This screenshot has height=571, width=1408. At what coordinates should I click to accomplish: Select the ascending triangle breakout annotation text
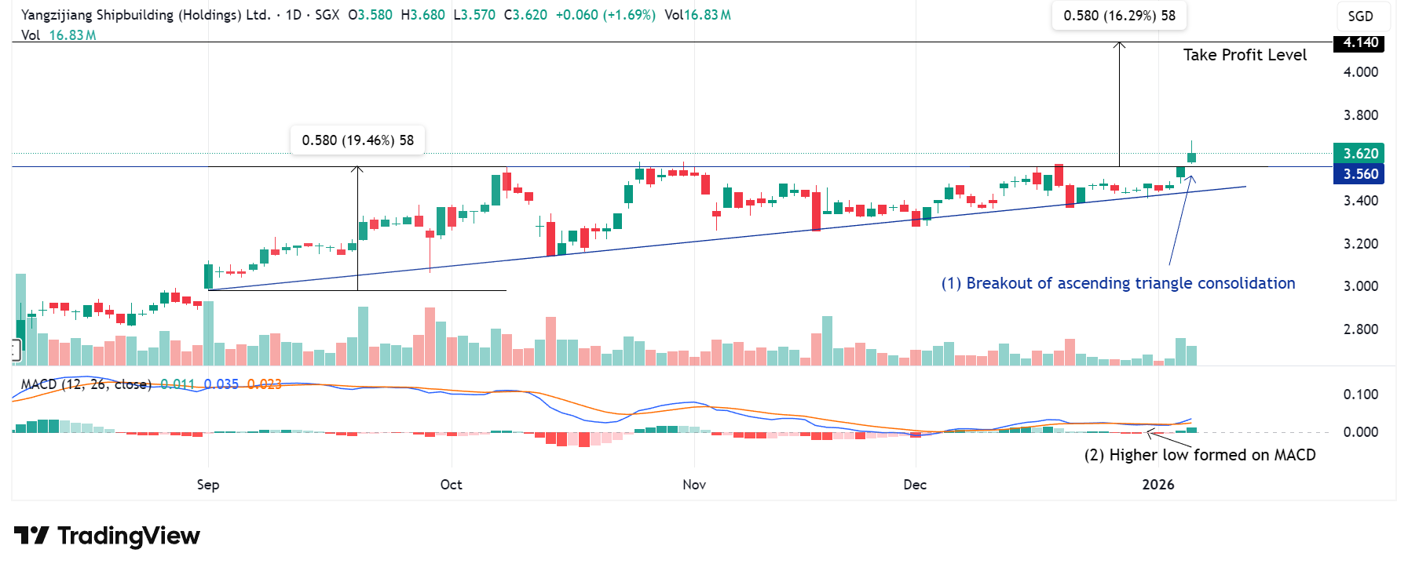1118,283
